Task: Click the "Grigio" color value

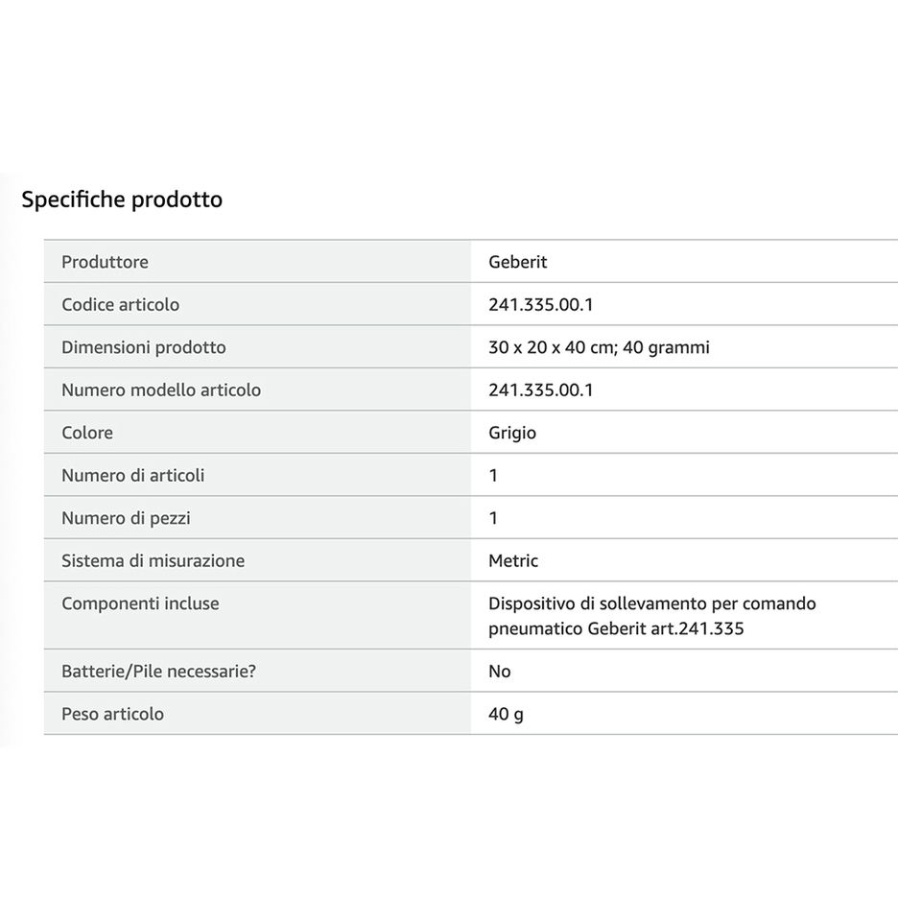Action: (x=512, y=433)
